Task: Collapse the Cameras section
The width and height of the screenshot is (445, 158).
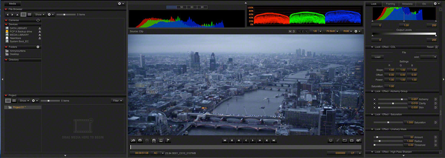Action: pyautogui.click(x=6, y=20)
